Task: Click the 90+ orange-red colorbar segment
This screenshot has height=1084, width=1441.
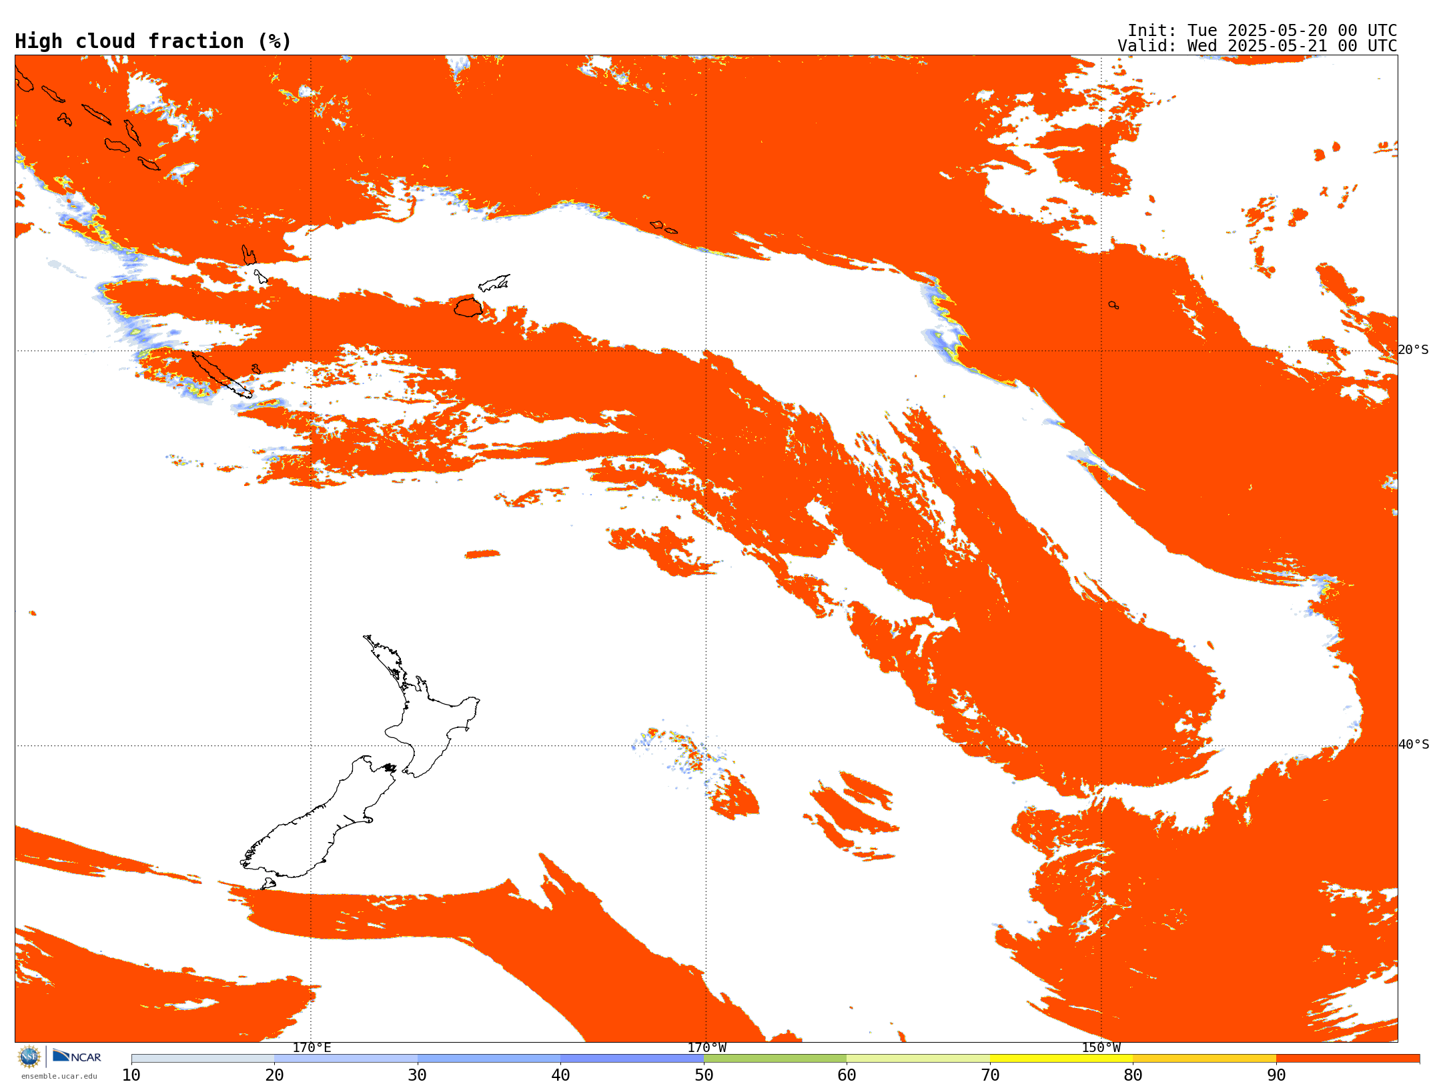Action: tap(1348, 1059)
